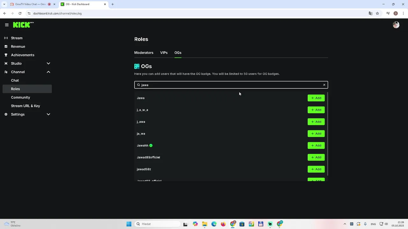Click username Jawad93officiel in results

pos(148,157)
